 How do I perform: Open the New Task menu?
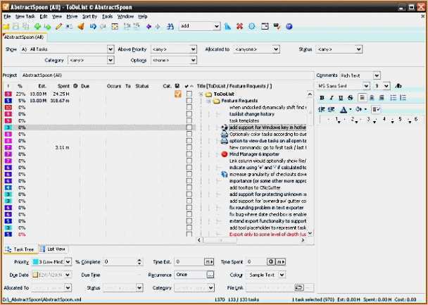coord(25,17)
